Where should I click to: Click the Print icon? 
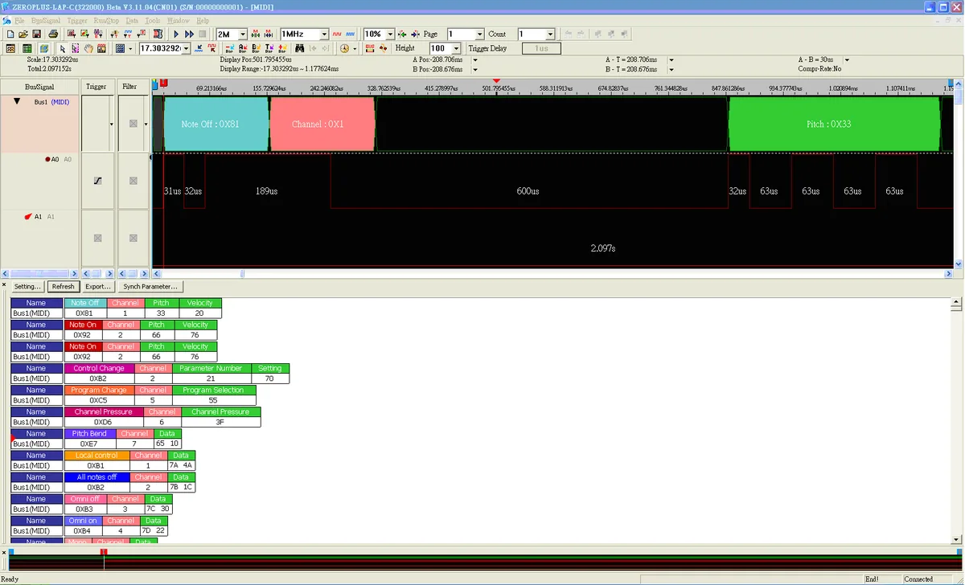point(52,35)
